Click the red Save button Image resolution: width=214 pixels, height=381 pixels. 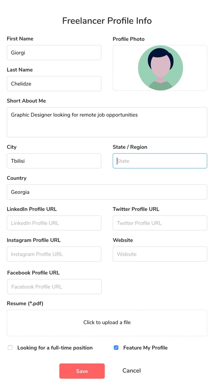pyautogui.click(x=82, y=371)
